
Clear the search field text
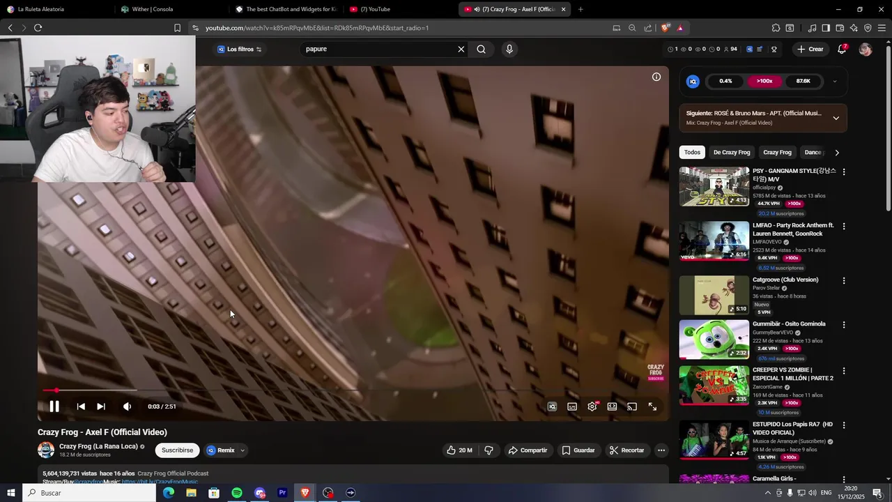461,50
